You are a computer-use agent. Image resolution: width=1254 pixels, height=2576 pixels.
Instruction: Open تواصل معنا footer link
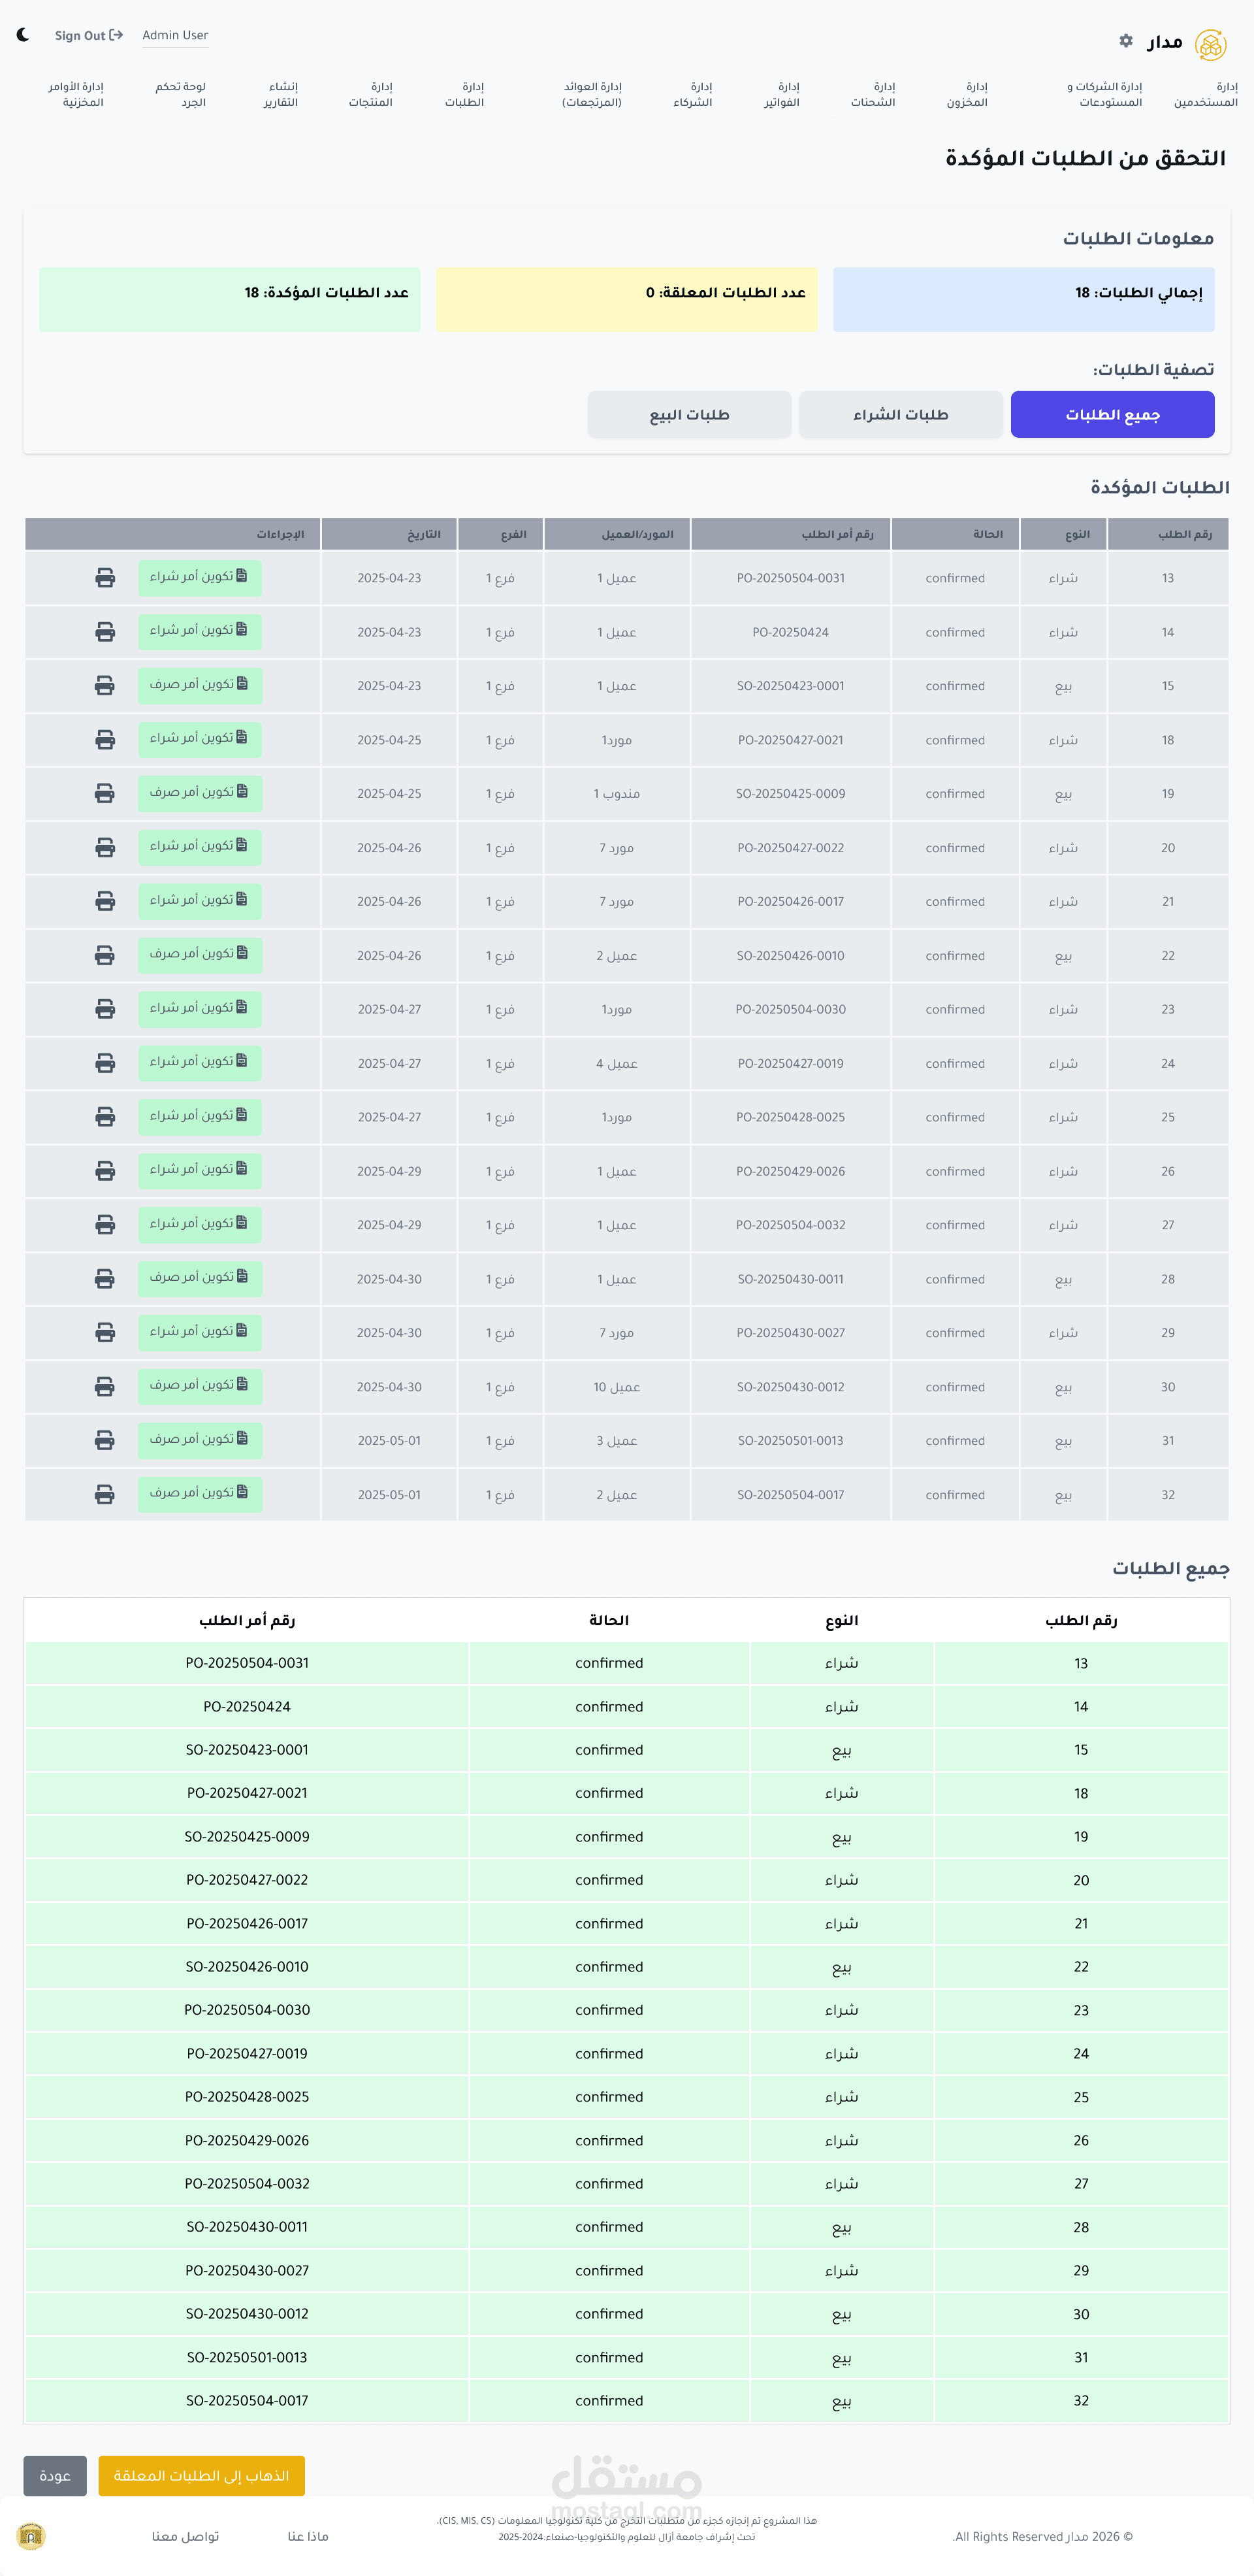[x=185, y=2536]
